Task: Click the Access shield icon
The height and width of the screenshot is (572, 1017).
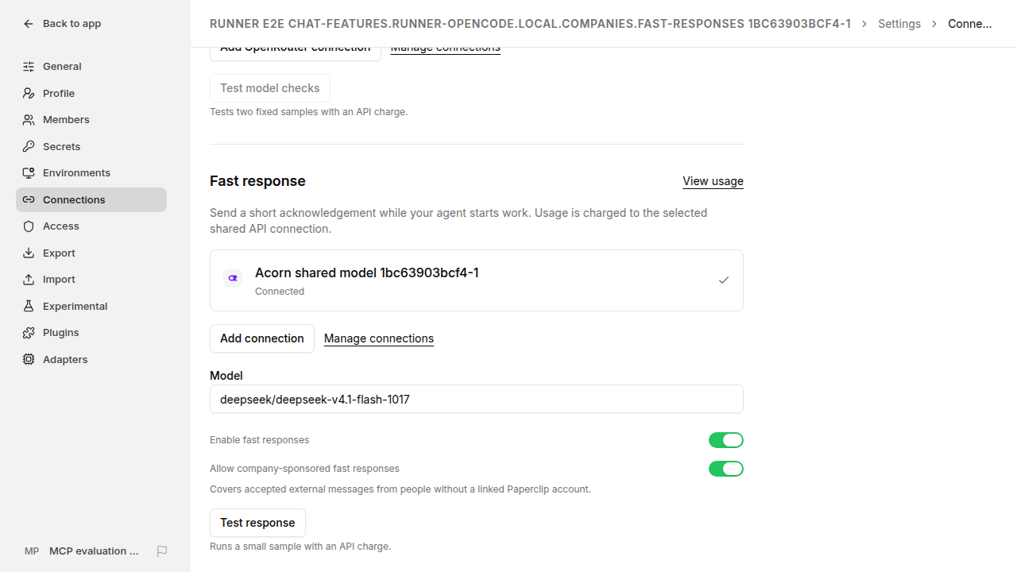Action: coord(29,226)
